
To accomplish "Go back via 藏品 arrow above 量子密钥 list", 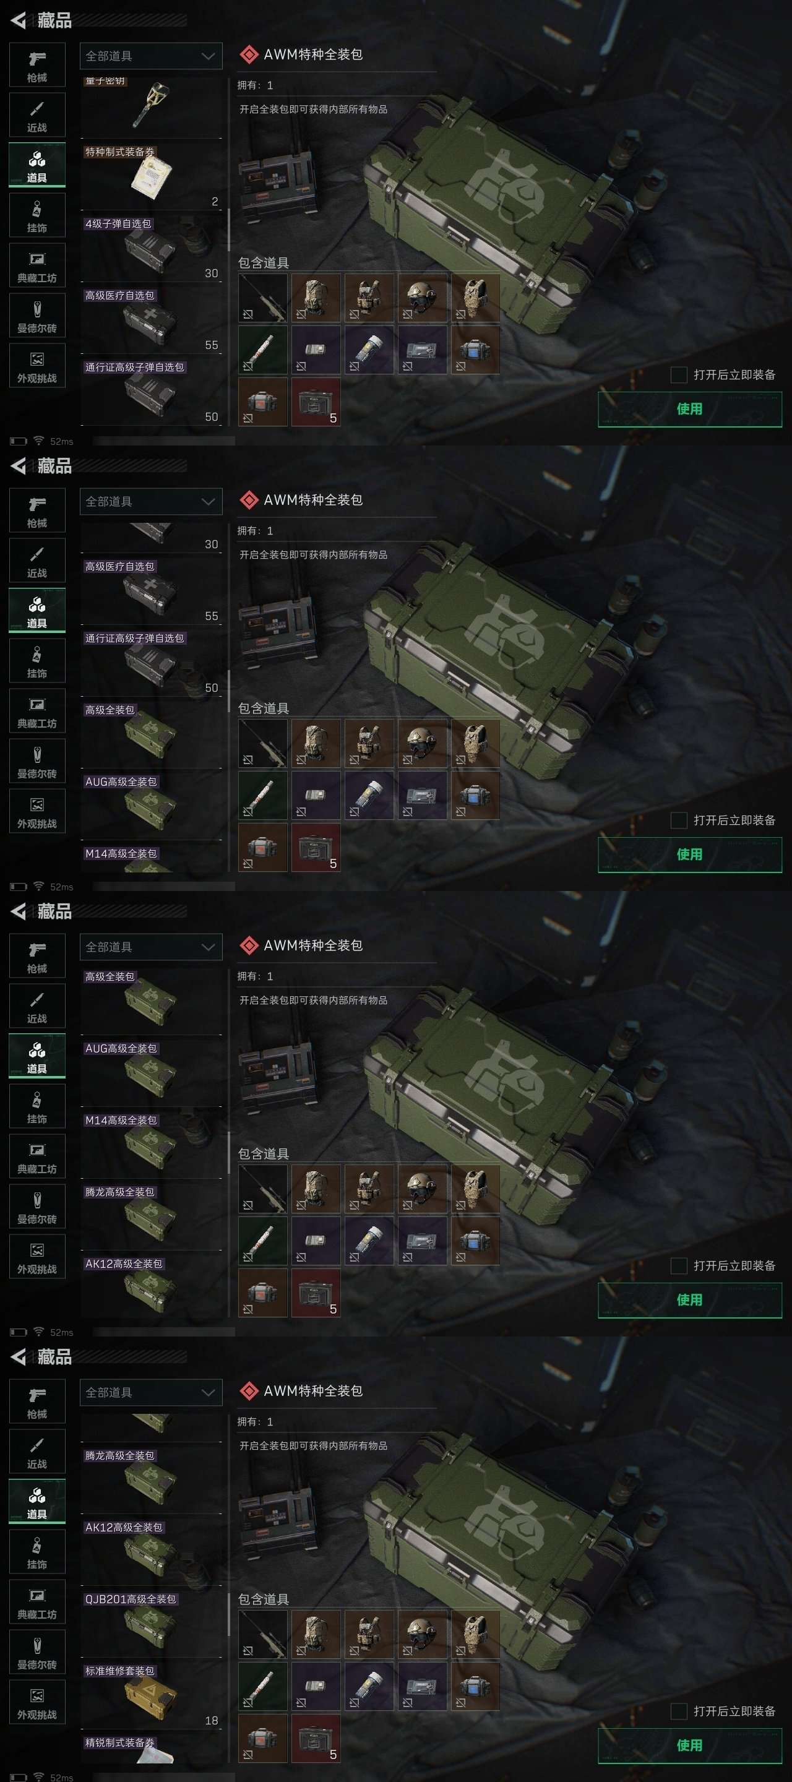I will 19,21.
